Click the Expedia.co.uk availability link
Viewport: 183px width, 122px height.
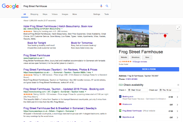pyautogui.click(x=128, y=117)
